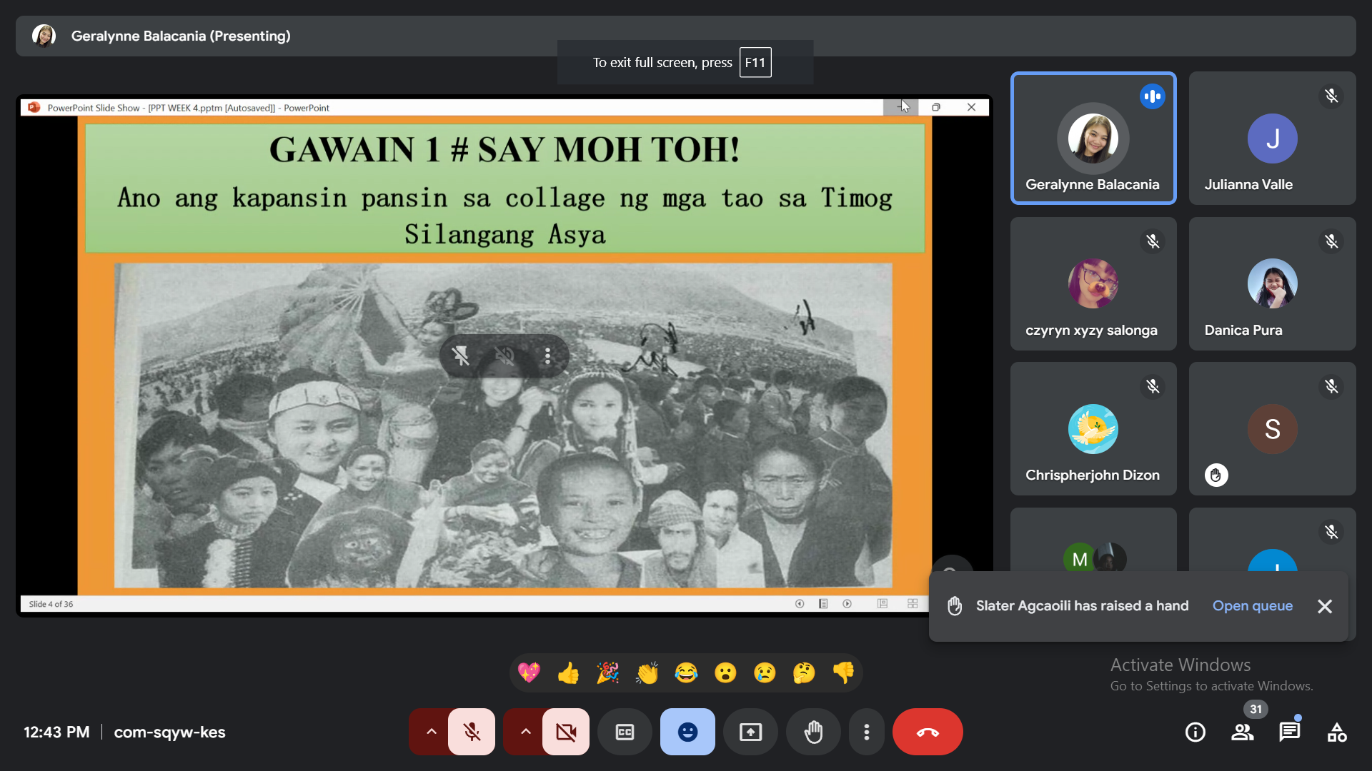This screenshot has width=1372, height=771.
Task: Click the 12:43 PM clock text
Action: (x=56, y=732)
